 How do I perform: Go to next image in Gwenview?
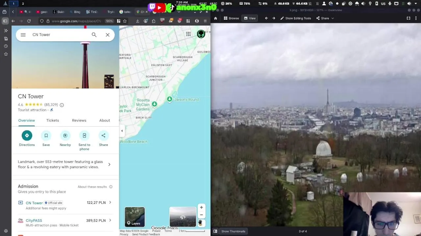pos(274,18)
